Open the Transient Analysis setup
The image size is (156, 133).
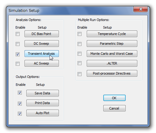[42, 54]
